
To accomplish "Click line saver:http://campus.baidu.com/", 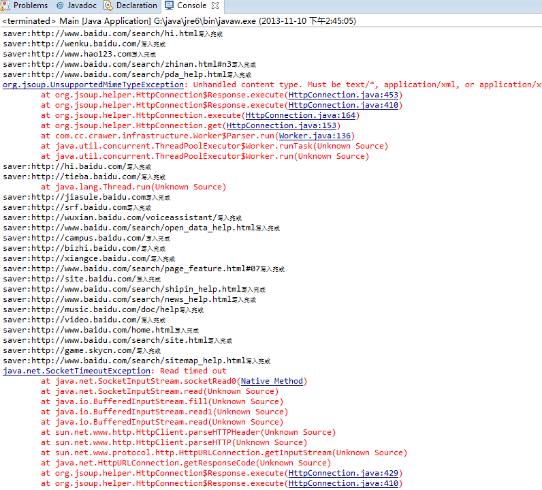I will point(86,238).
